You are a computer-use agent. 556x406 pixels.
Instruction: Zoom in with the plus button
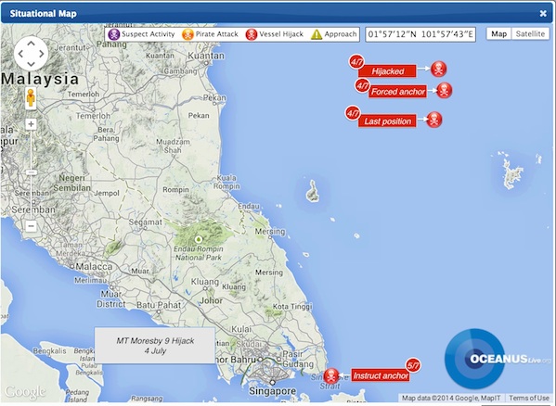[x=31, y=124]
